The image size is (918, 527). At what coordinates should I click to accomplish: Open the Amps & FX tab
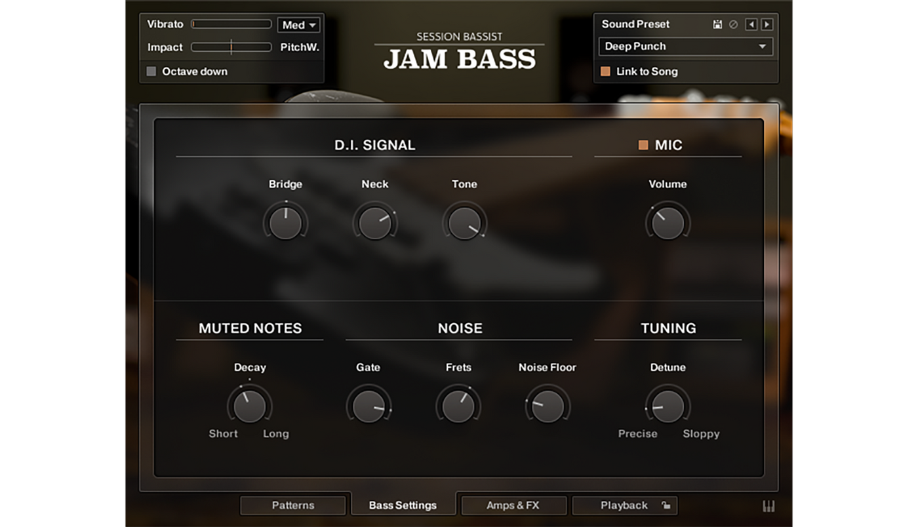[x=513, y=505]
